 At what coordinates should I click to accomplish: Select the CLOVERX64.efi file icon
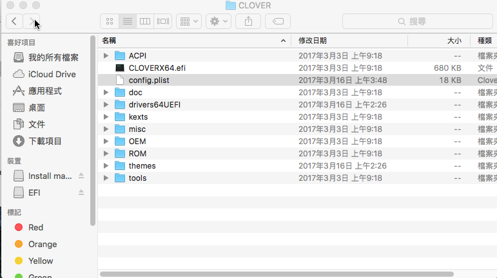[x=120, y=68]
